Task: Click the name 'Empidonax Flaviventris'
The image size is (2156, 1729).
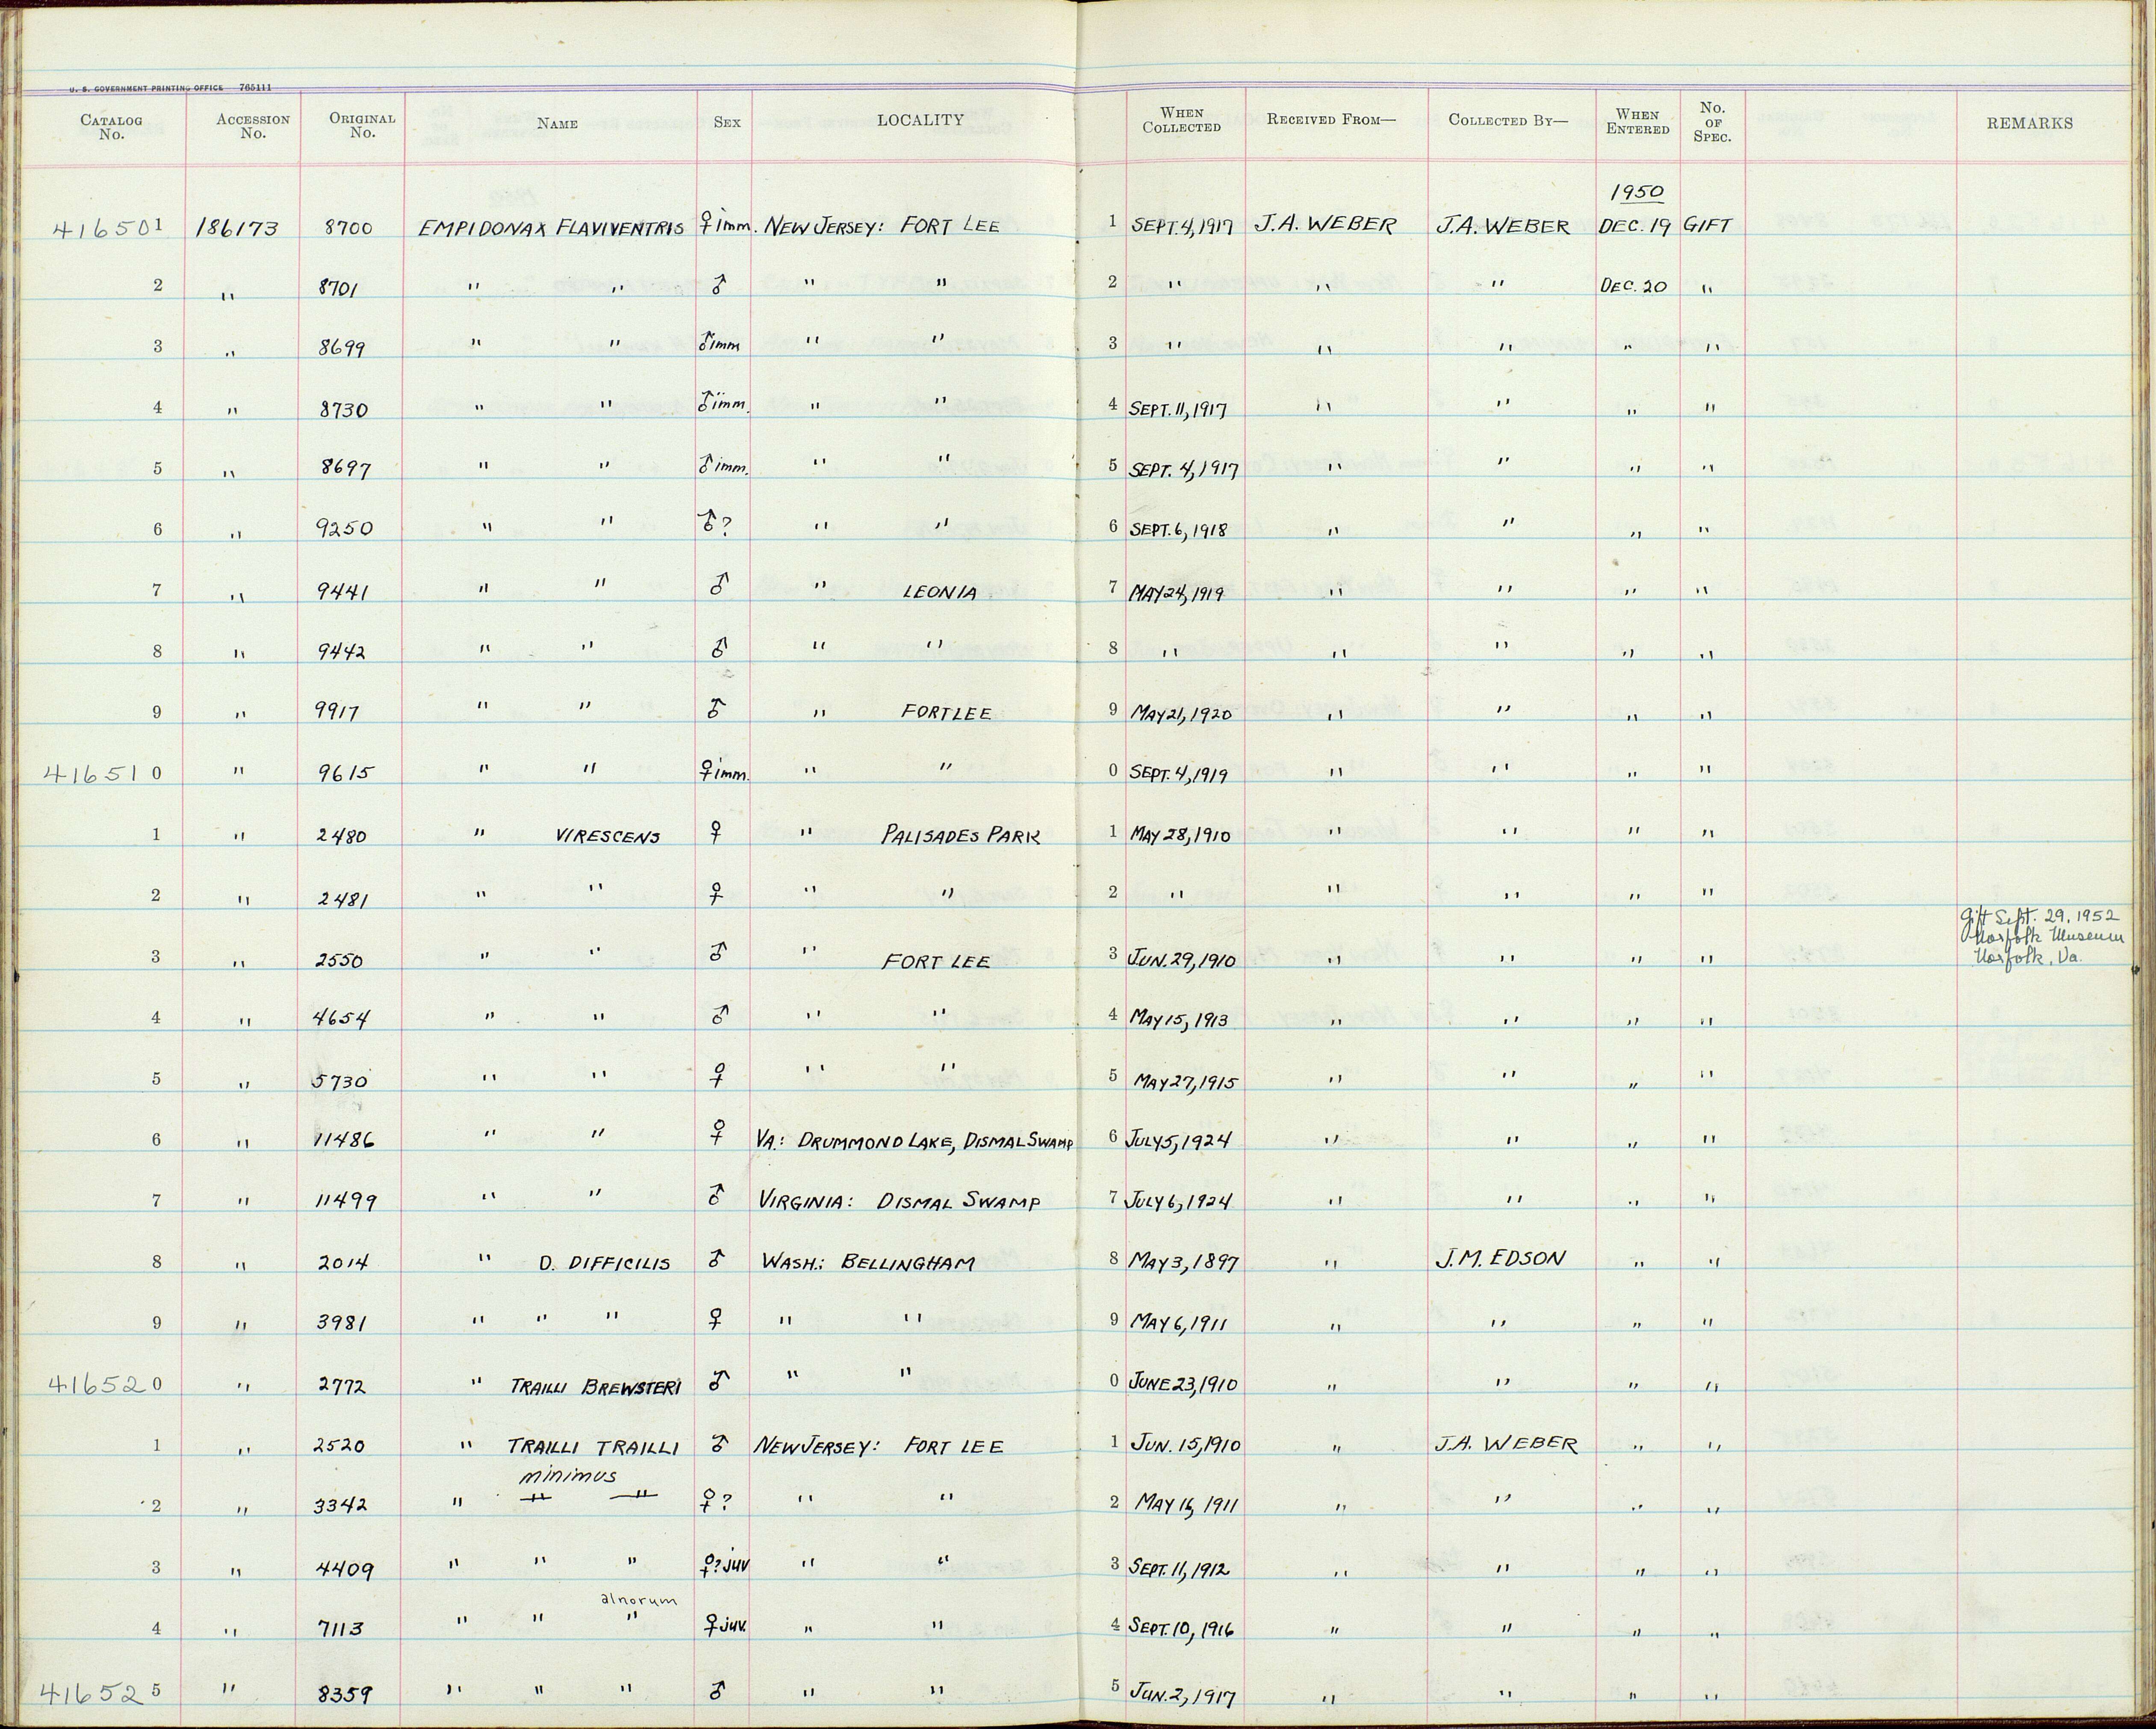Action: coord(552,228)
